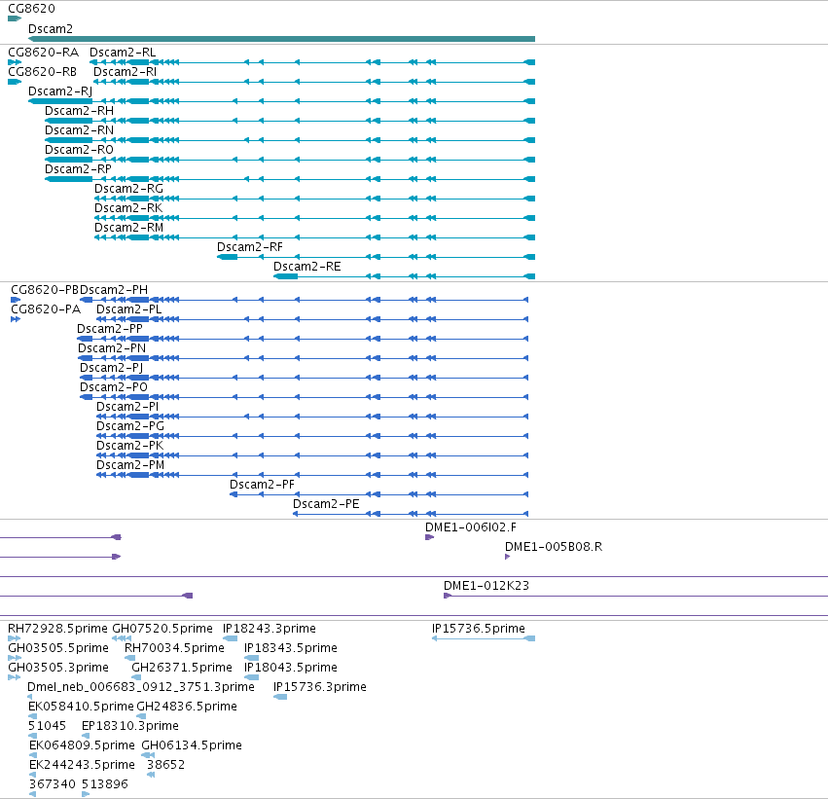Select protein label Dscam2-PL

tap(128, 309)
